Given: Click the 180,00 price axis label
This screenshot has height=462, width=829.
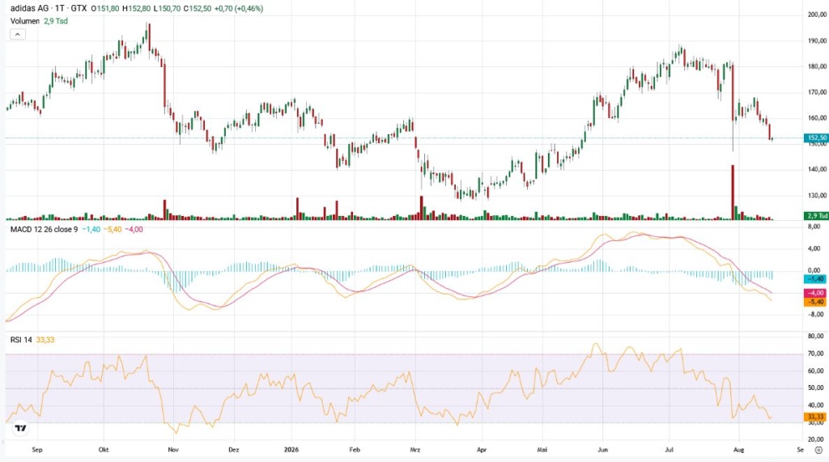Looking at the screenshot, I should point(817,66).
